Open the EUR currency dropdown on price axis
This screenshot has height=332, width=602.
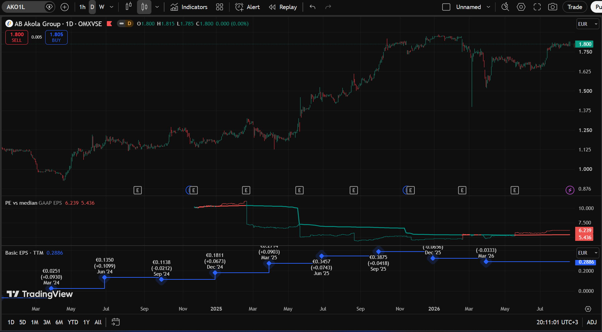point(588,24)
